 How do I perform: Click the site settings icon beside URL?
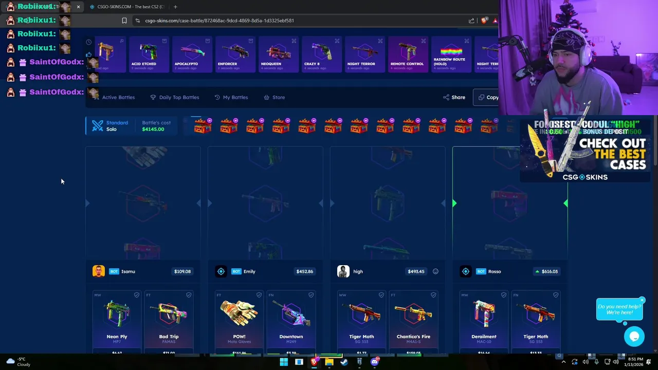pyautogui.click(x=137, y=21)
